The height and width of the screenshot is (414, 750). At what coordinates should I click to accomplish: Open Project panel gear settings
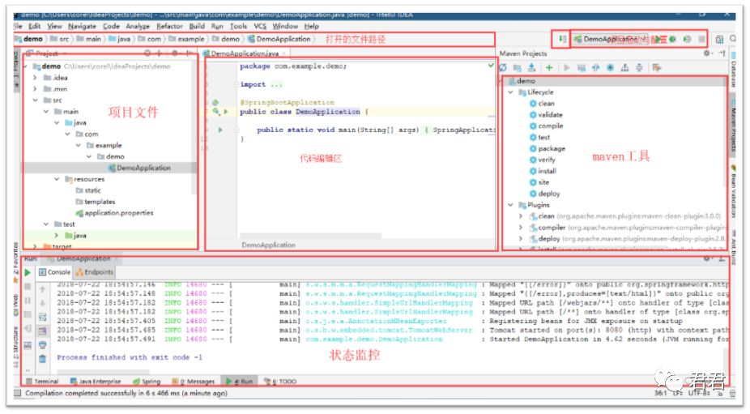(175, 53)
